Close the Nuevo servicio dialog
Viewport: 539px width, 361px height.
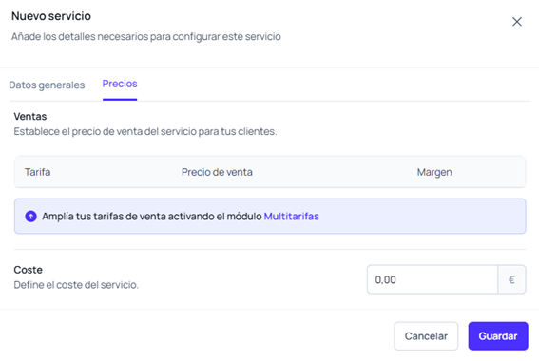click(516, 22)
